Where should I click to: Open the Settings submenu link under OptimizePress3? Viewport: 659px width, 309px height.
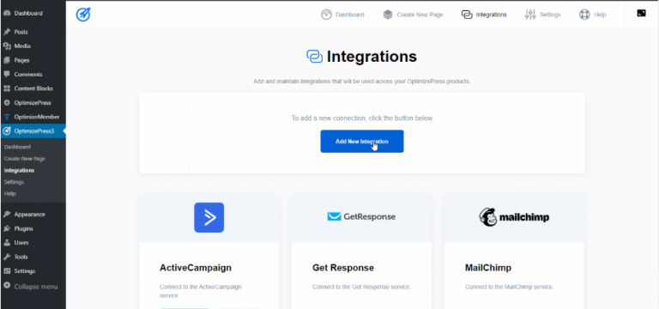click(x=14, y=182)
